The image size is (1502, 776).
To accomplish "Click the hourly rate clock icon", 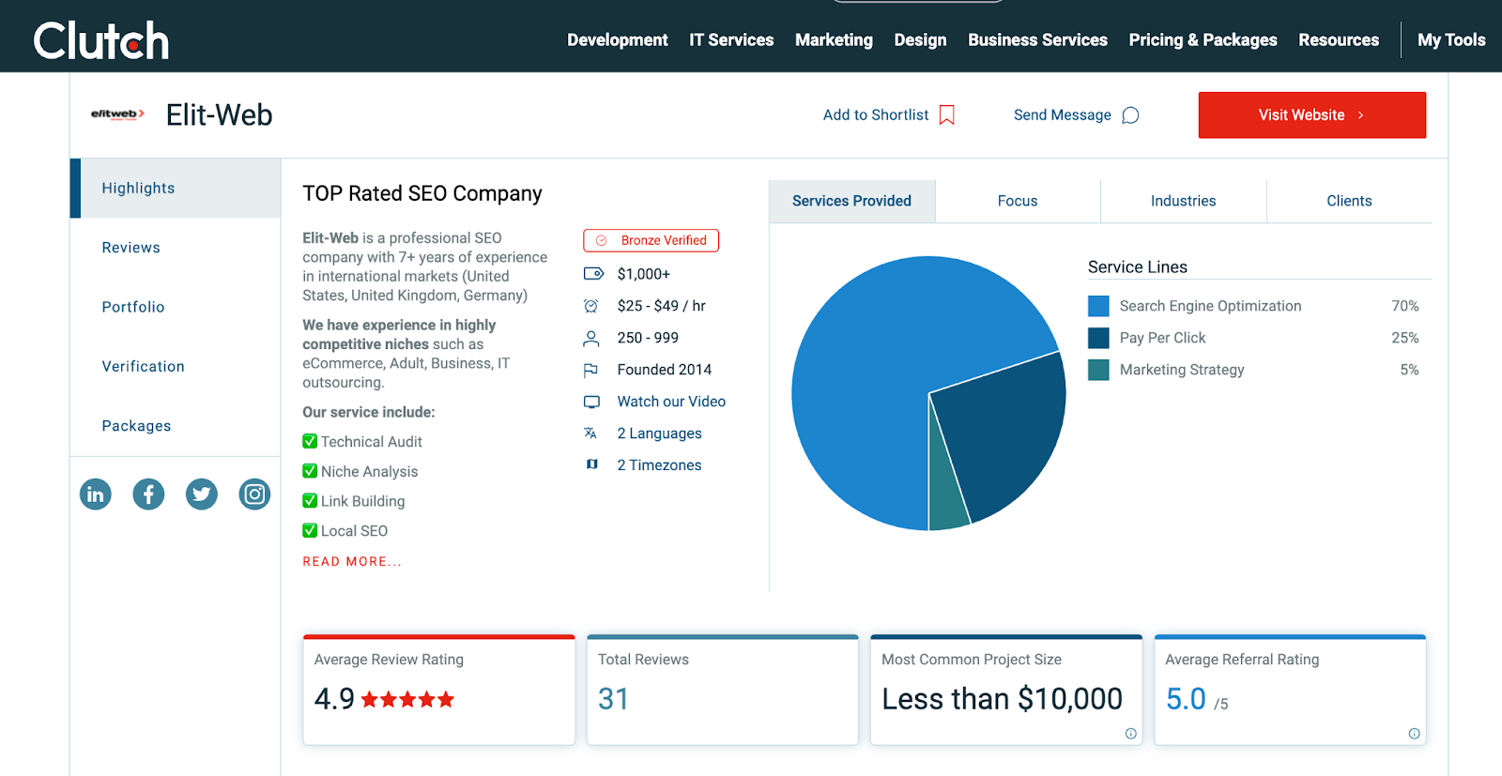I will click(x=591, y=306).
